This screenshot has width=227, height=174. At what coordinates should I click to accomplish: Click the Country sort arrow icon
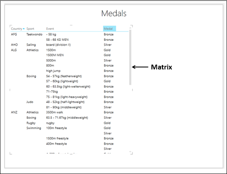[x=24, y=29]
